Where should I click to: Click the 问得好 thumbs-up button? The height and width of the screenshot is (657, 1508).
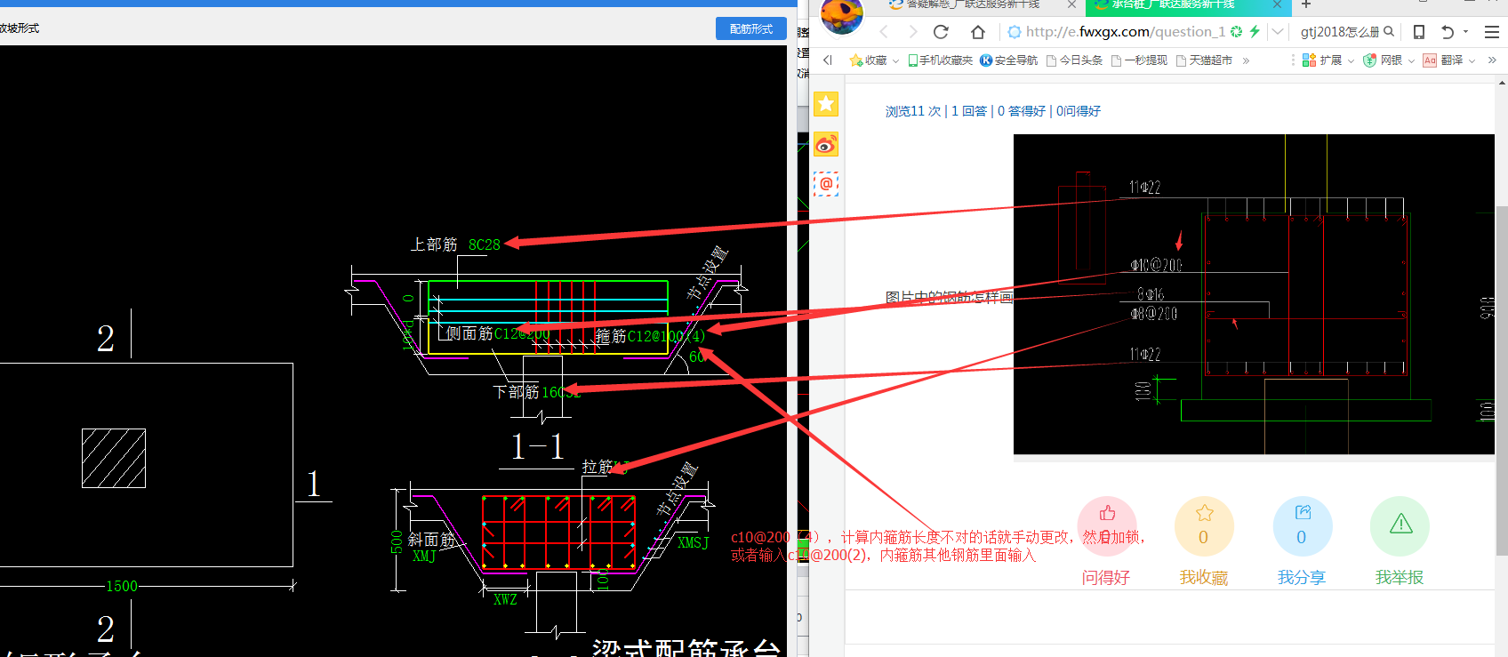click(x=1107, y=526)
